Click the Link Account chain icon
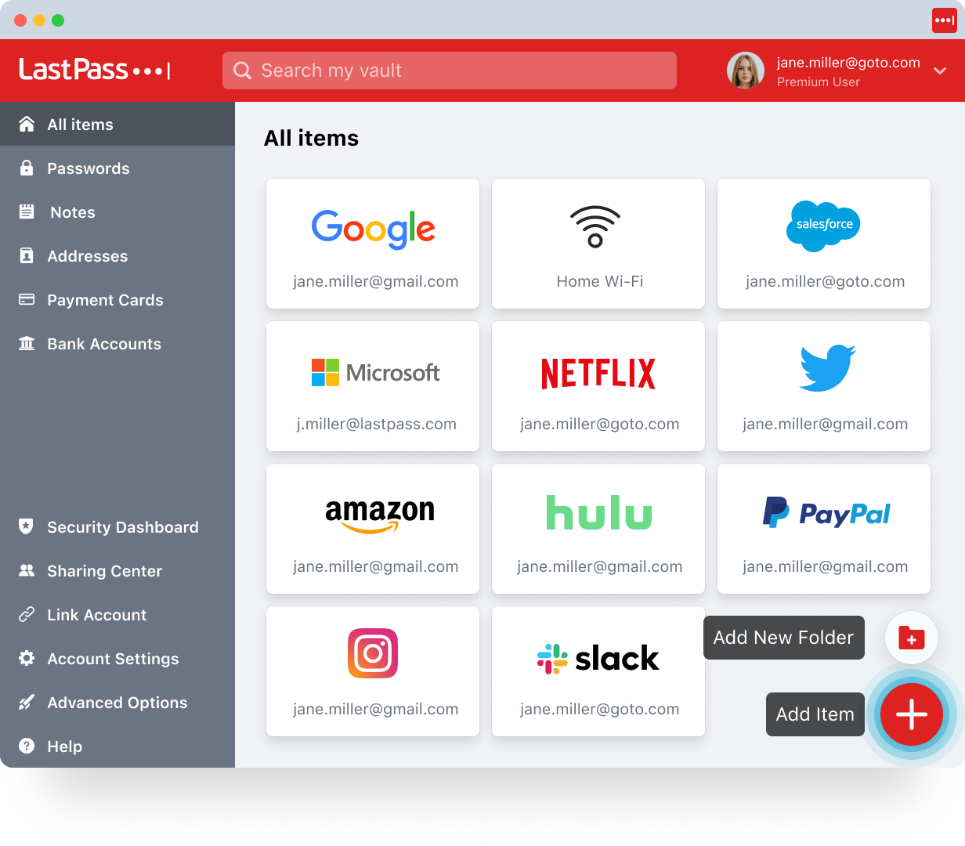965x846 pixels. pos(27,615)
